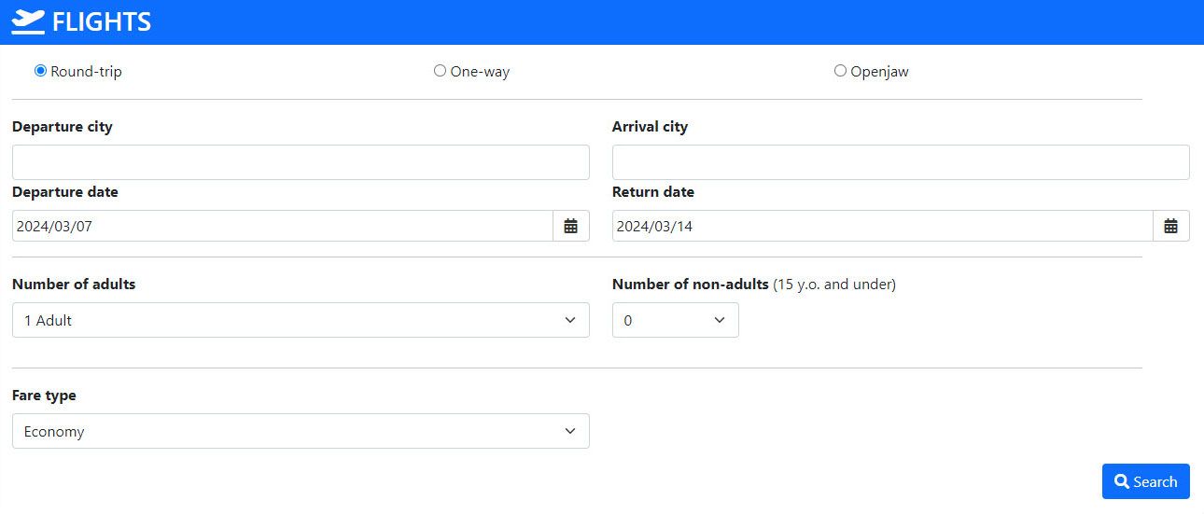1204x514 pixels.
Task: Open the departure date calendar picker
Action: (571, 226)
